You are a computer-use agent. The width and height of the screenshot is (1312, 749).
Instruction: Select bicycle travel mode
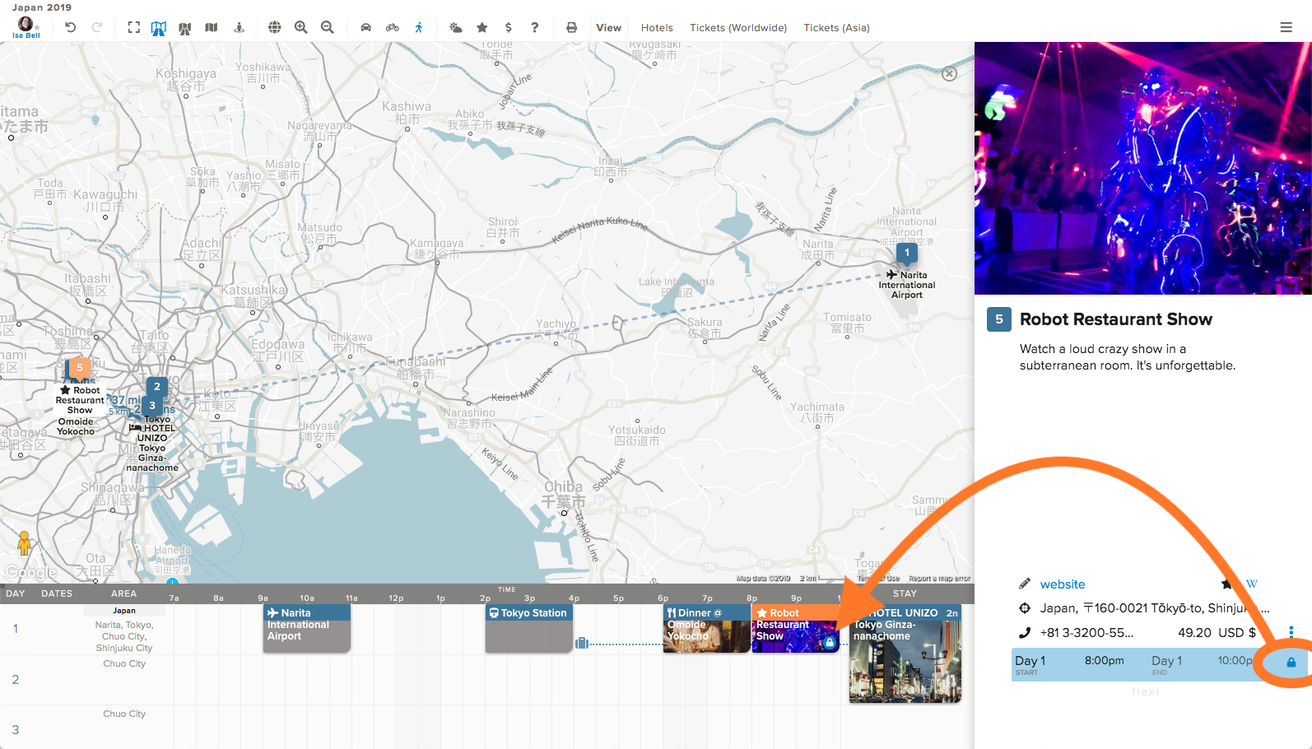coord(393,27)
